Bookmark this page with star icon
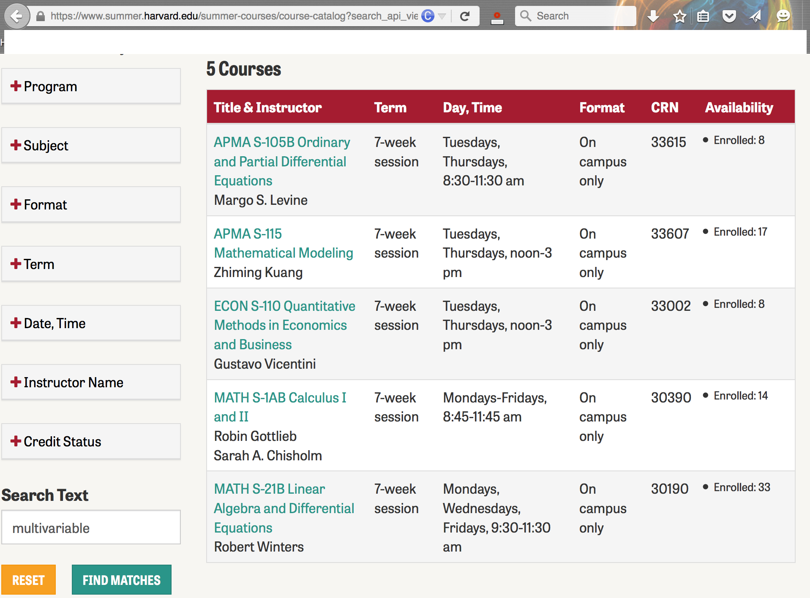810x598 pixels. (x=679, y=16)
